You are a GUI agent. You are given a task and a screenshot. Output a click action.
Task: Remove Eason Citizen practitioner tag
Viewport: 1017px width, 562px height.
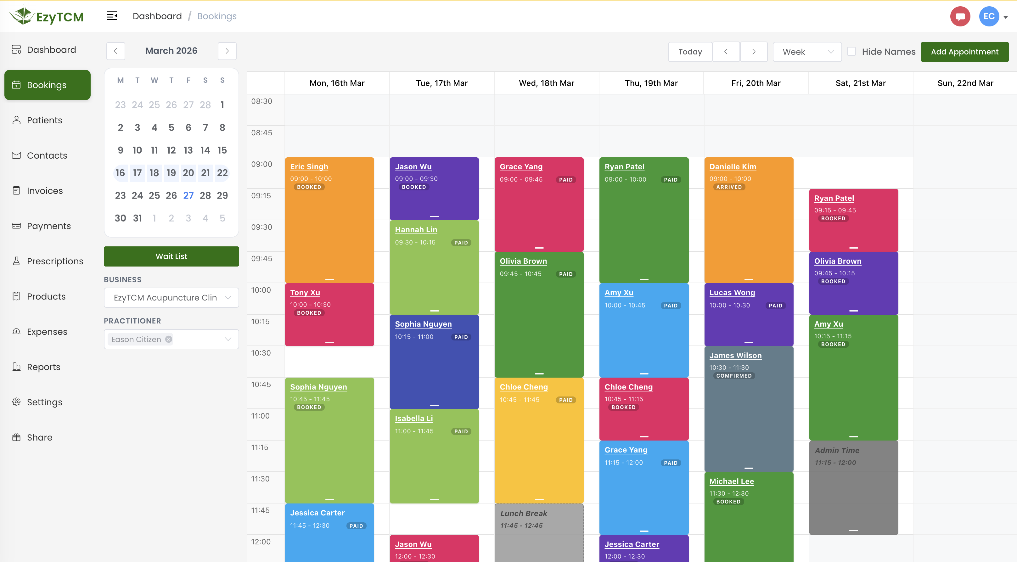point(169,339)
